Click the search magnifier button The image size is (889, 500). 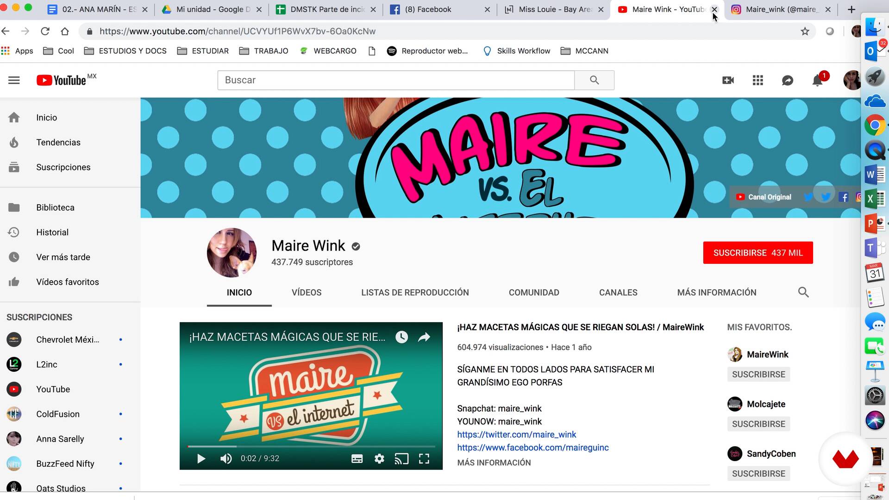click(x=595, y=80)
